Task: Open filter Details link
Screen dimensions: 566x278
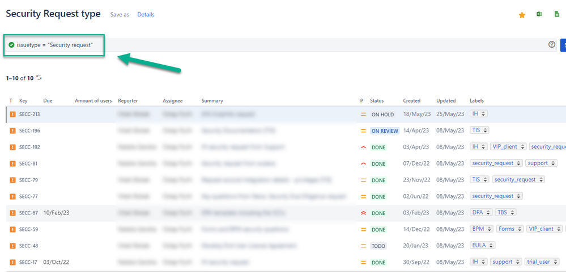Action: 146,14
